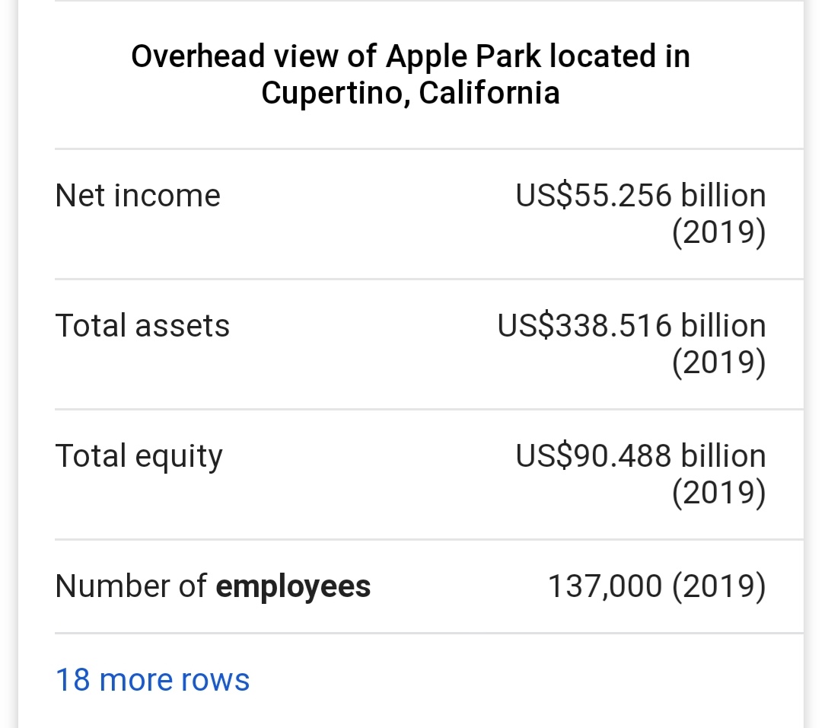Image resolution: width=822 pixels, height=728 pixels.
Task: Select the '137,000 (2019)' employees value
Action: 657,586
